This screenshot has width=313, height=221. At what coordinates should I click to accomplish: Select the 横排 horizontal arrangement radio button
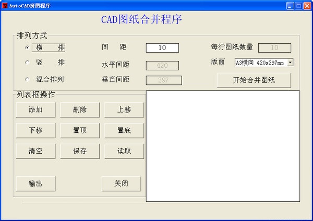point(28,47)
